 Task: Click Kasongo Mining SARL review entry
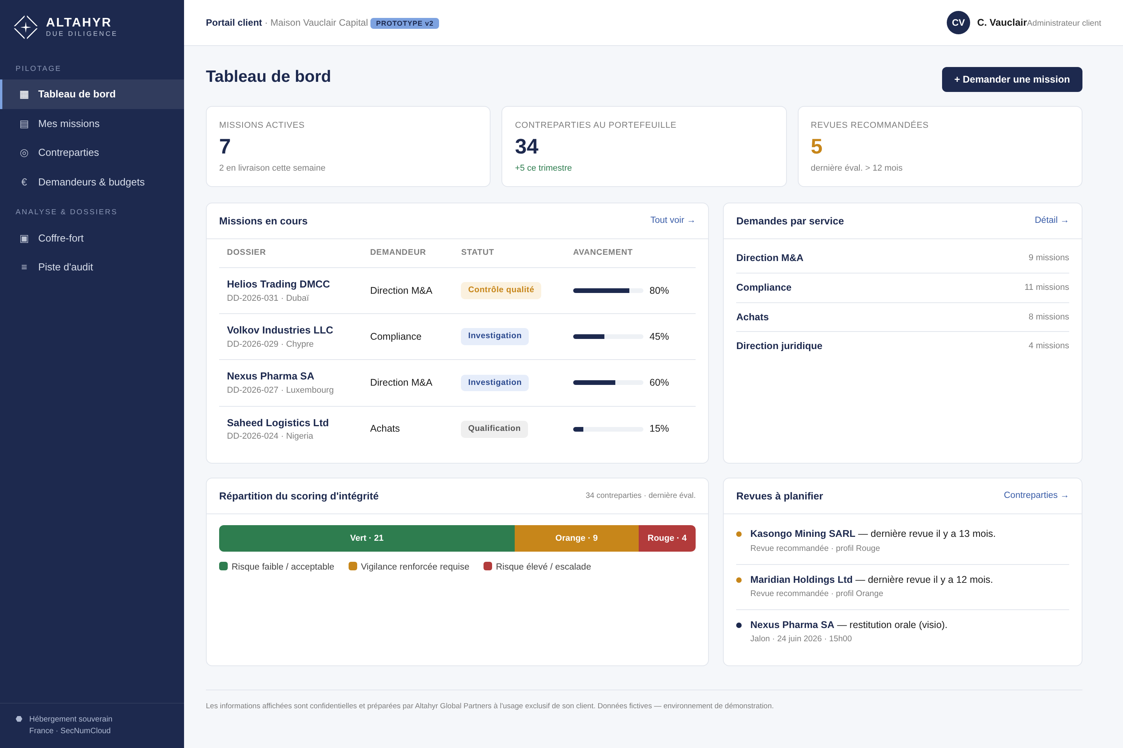tap(902, 540)
